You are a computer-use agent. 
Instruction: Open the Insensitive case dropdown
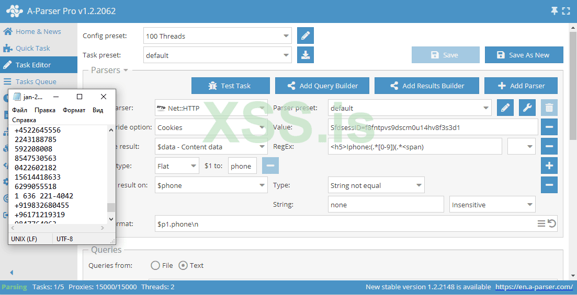tap(492, 205)
